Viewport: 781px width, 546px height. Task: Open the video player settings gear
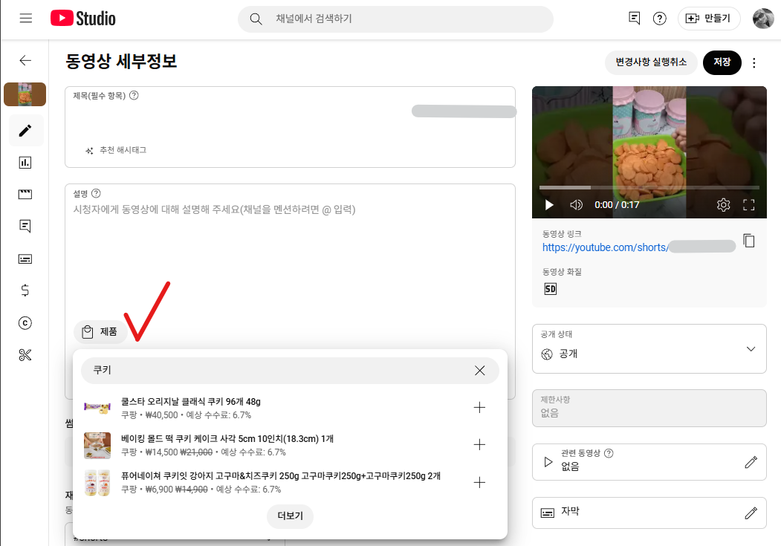click(723, 204)
